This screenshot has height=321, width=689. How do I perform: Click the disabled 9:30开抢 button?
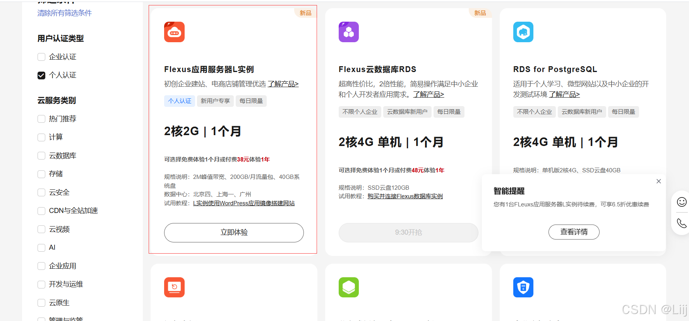pos(408,232)
